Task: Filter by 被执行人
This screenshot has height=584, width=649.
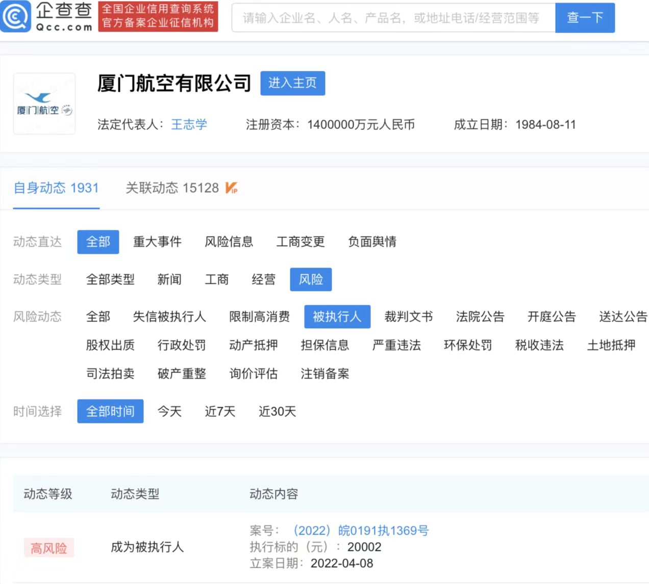Action: tap(337, 316)
